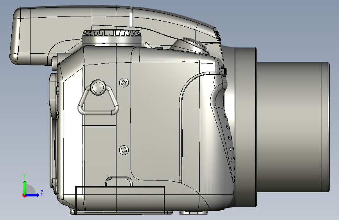
Task: Click the lower Phillips screw head
Action: [124, 150]
